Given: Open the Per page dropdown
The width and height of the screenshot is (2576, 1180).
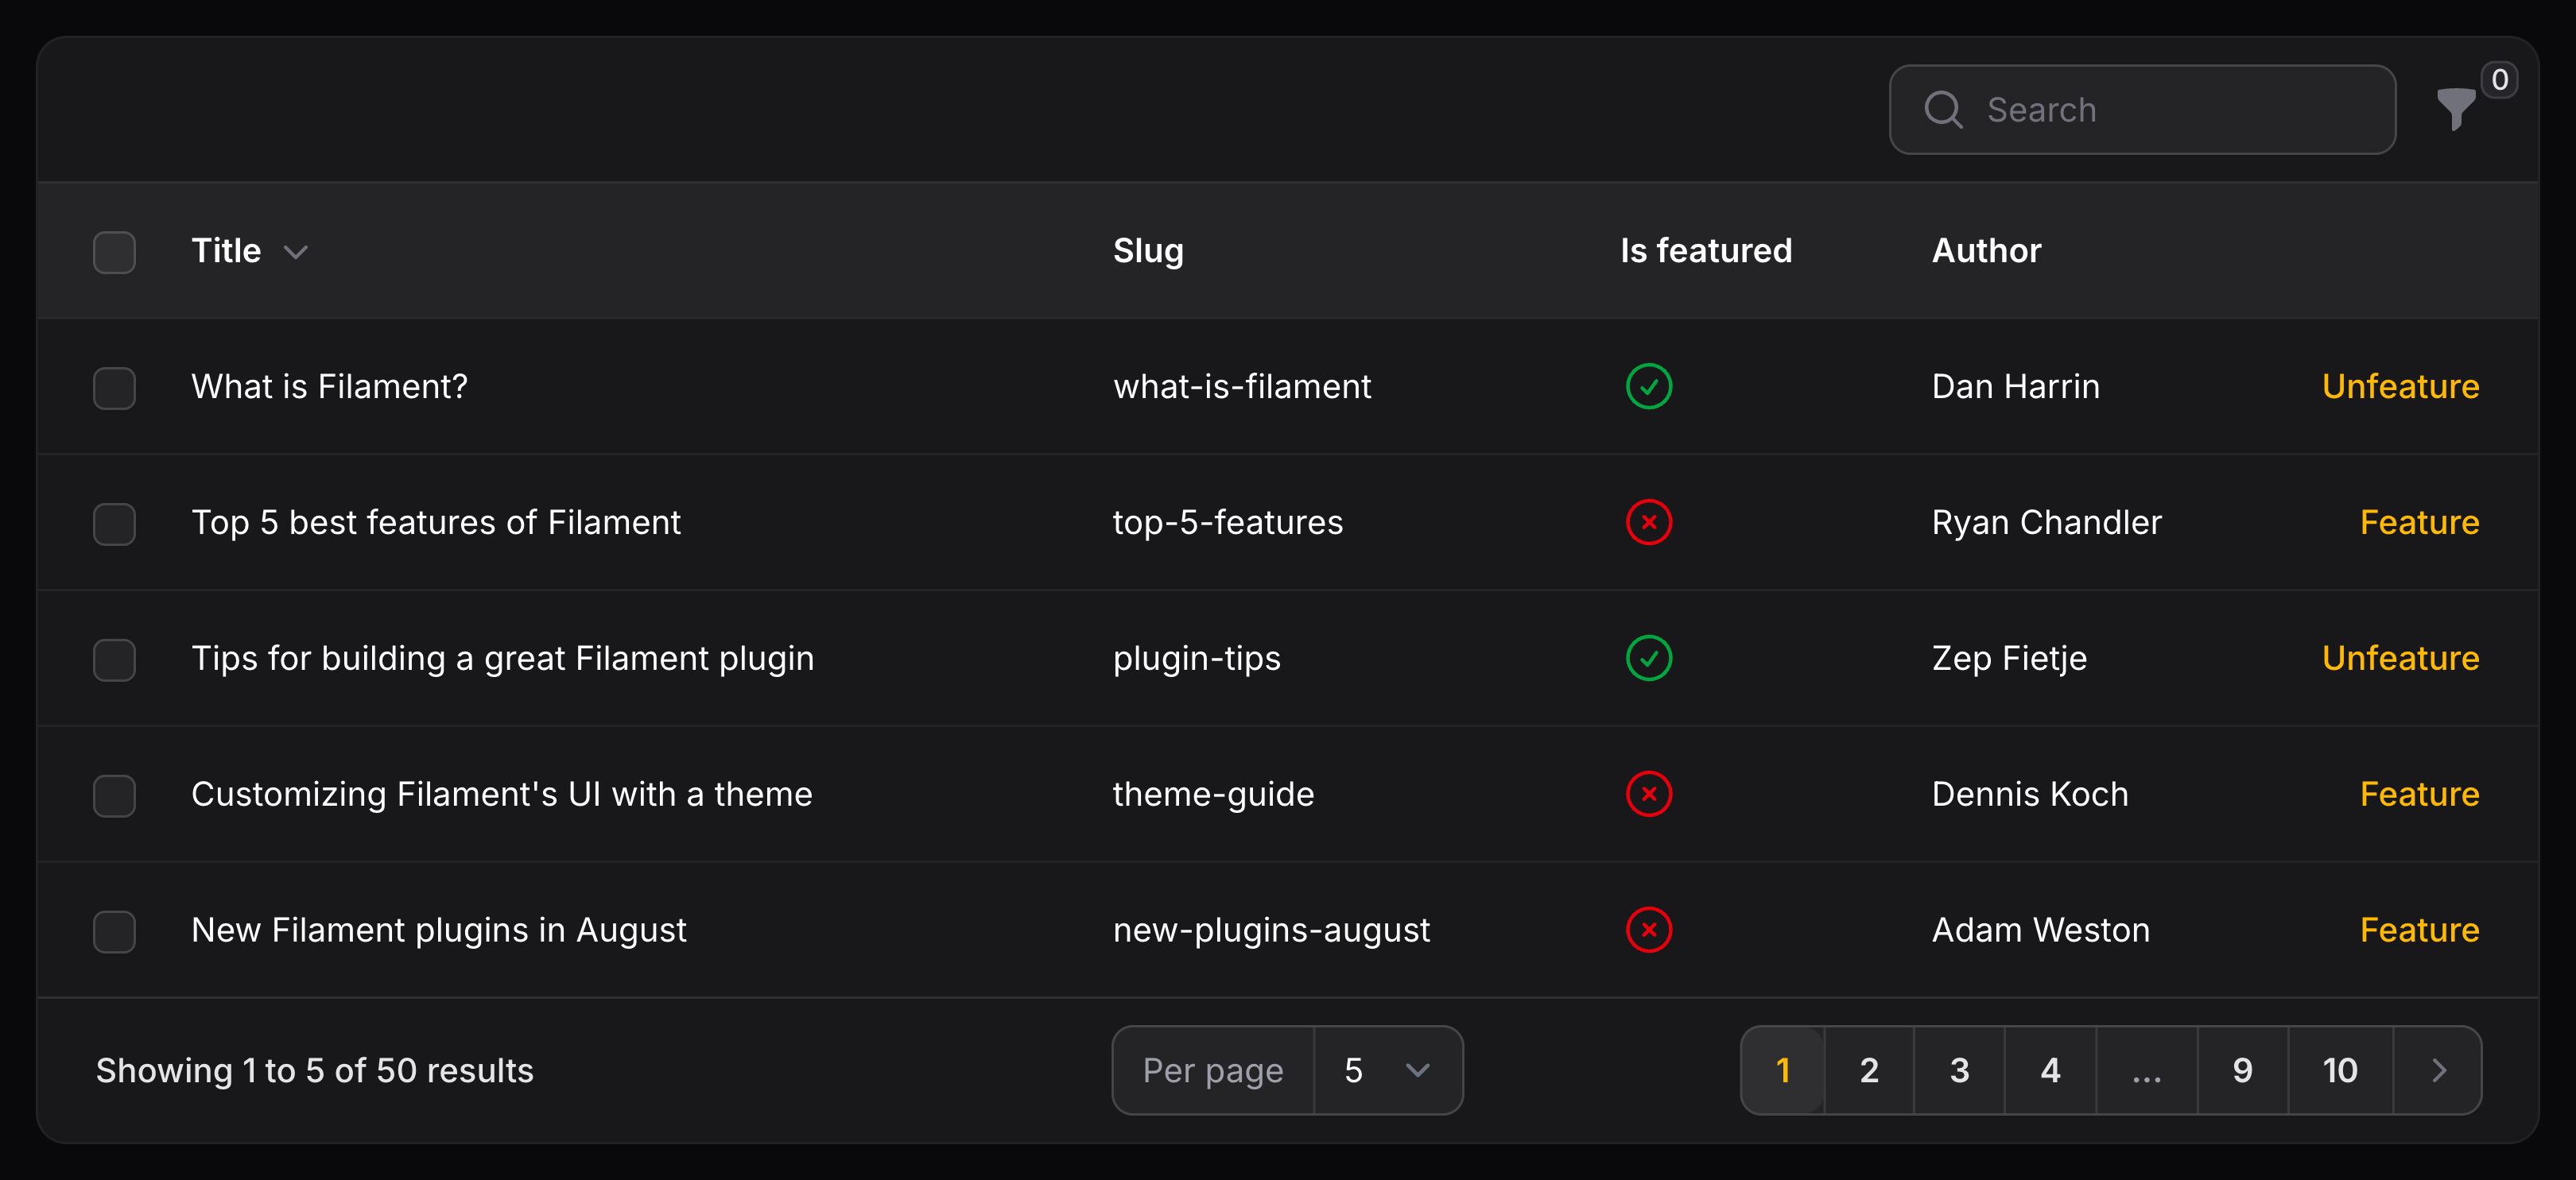Looking at the screenshot, I should [1387, 1071].
